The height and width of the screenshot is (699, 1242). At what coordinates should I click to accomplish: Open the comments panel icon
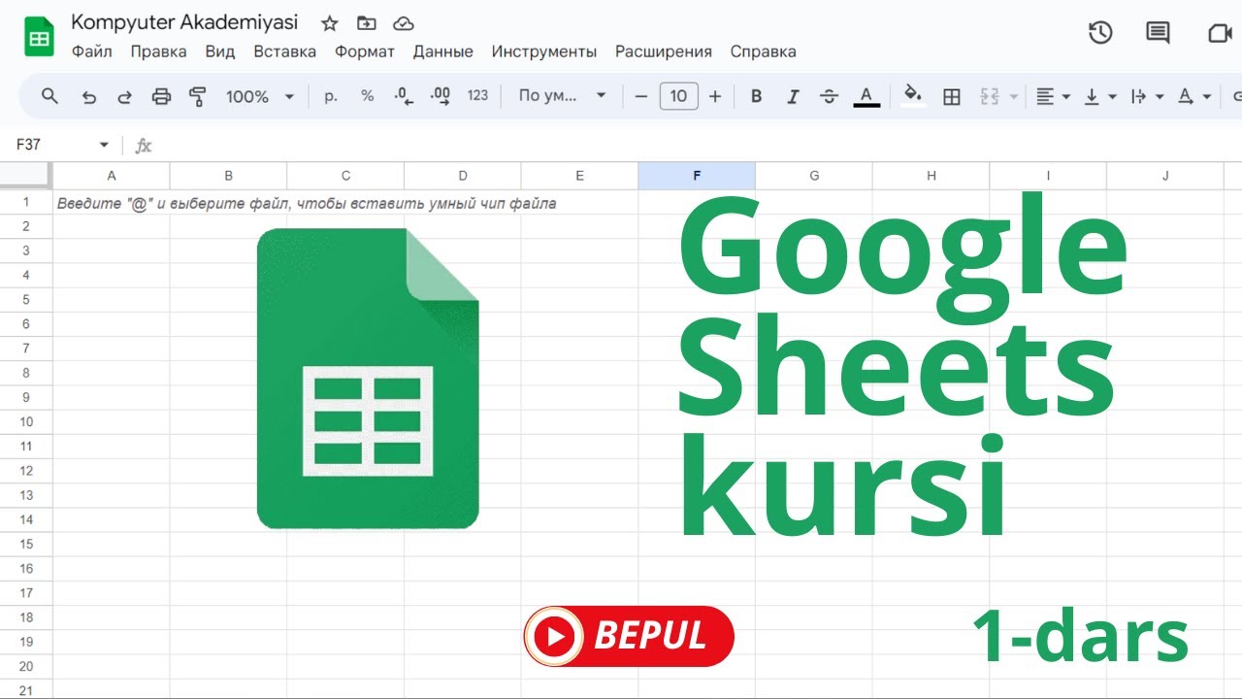[x=1158, y=33]
